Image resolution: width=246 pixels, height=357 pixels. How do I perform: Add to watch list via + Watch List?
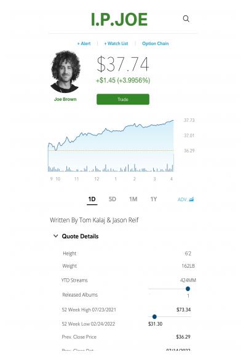(x=116, y=44)
